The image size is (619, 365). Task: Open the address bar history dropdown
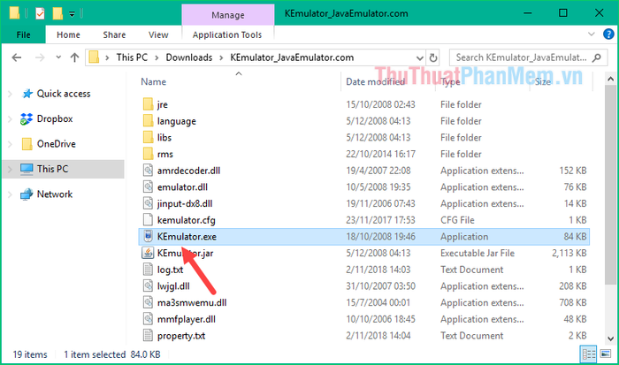click(420, 58)
